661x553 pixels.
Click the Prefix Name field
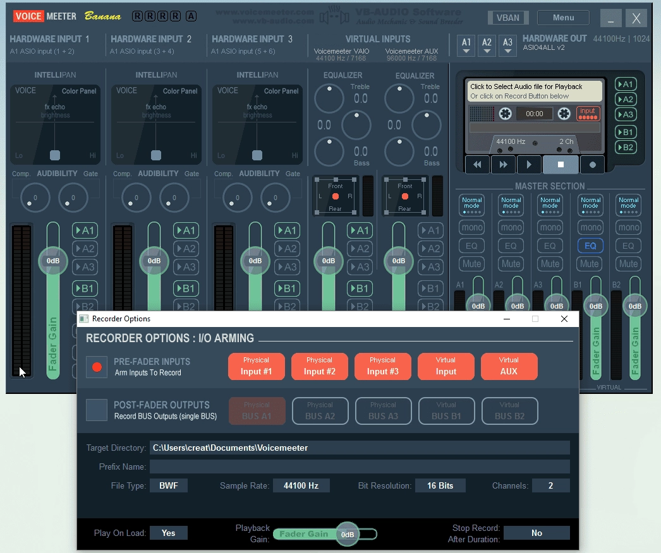coord(360,467)
